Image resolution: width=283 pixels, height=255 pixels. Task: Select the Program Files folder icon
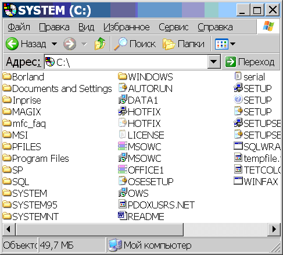point(7,158)
